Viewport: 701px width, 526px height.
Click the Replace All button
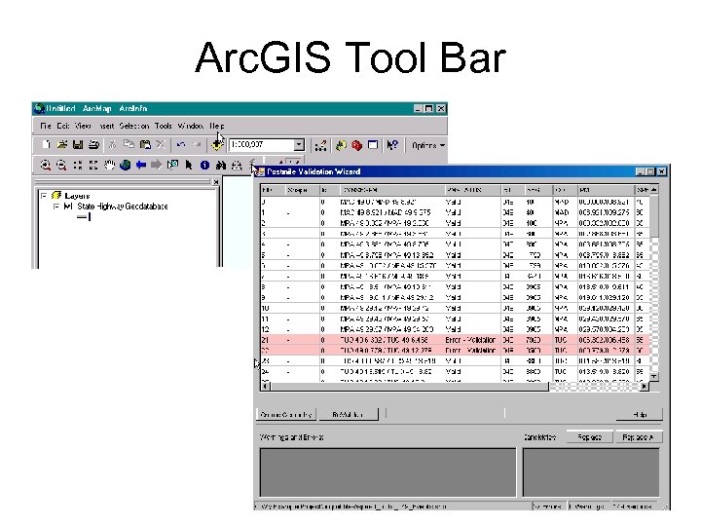638,437
